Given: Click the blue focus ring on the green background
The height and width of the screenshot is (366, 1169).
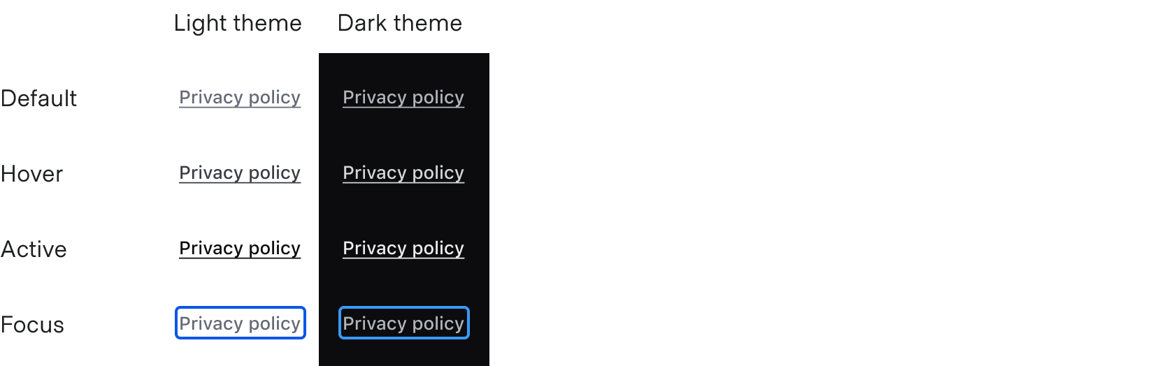Looking at the screenshot, I should pos(241,308).
